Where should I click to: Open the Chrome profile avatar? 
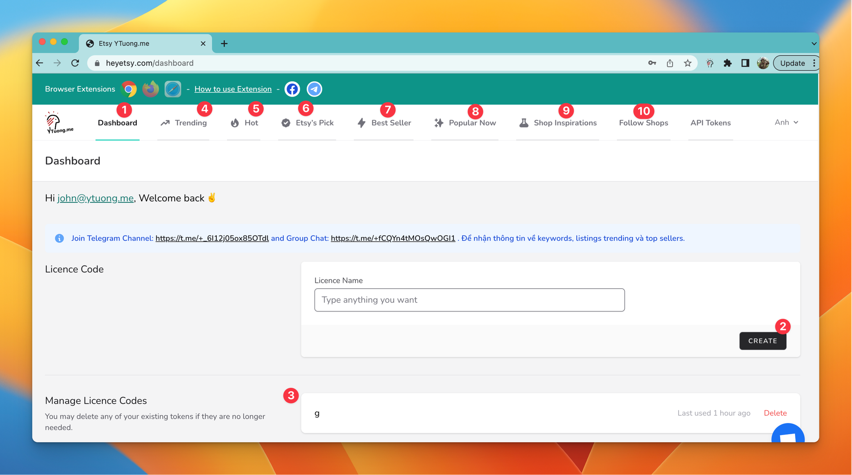(763, 63)
